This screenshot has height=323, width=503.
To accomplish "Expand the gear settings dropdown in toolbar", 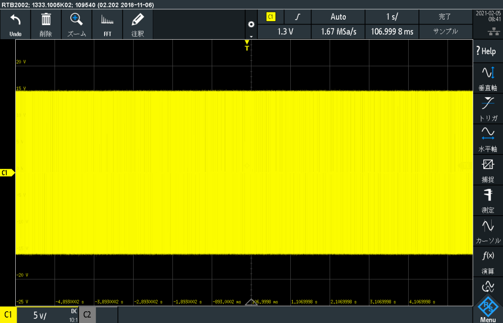I will pos(251,28).
